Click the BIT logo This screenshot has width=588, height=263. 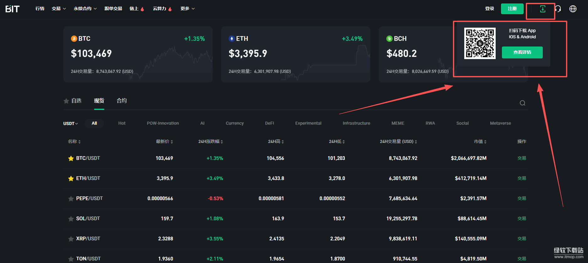pos(13,9)
